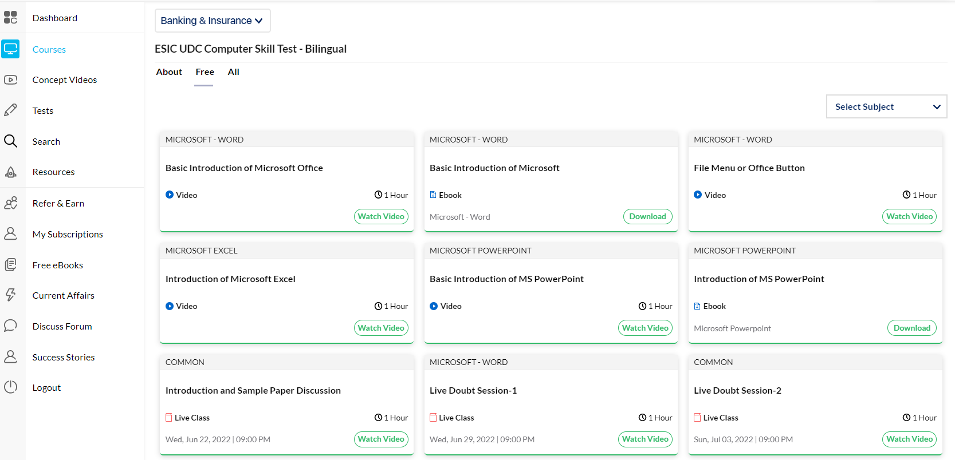
Task: Watch Video for Live Doubt Session-2
Action: pos(910,439)
